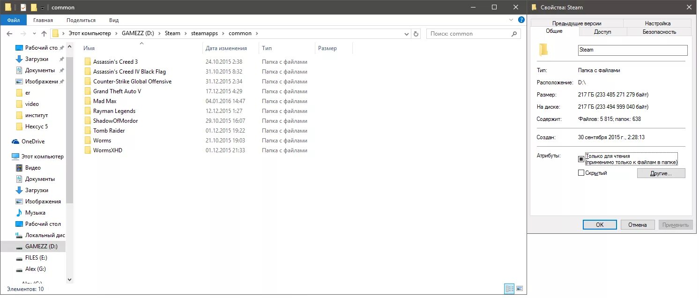Expand the ribbon with chevron
This screenshot has width=699, height=298.
pyautogui.click(x=511, y=20)
